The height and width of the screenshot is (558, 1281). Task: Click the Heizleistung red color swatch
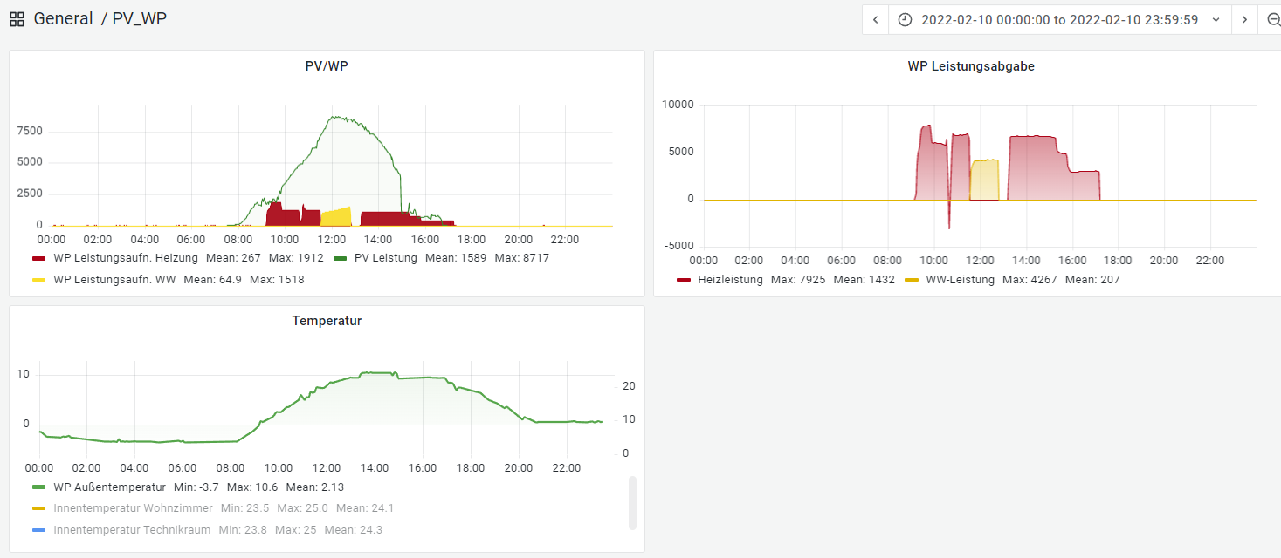(x=684, y=280)
